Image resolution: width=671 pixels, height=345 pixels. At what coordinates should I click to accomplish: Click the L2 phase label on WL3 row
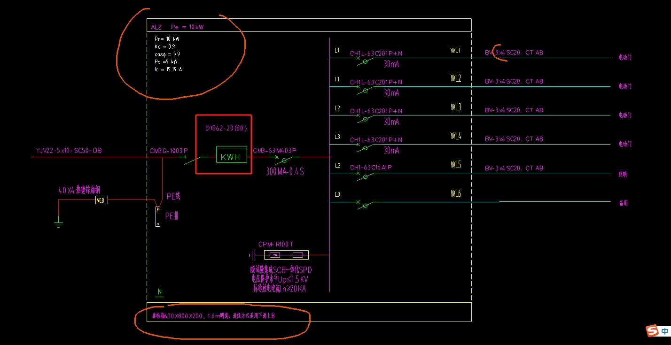pyautogui.click(x=337, y=108)
